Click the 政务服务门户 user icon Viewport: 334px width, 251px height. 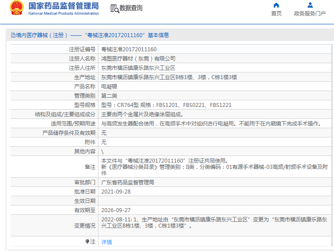coord(310,5)
